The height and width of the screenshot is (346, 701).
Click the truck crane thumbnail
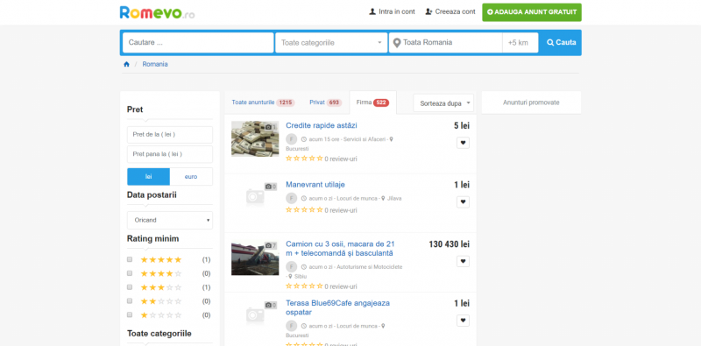[x=255, y=258]
